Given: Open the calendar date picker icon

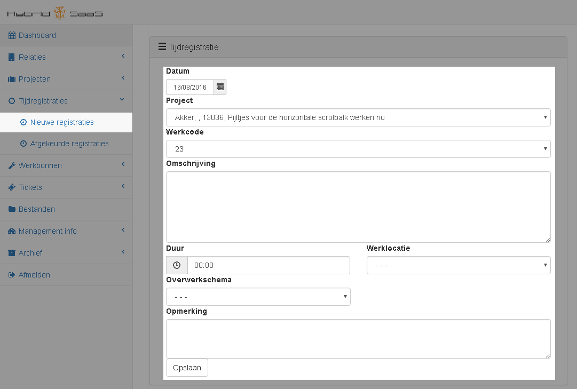Looking at the screenshot, I should [220, 87].
